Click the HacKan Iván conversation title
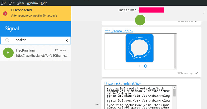Viewport: 207px width, 109px height. pyautogui.click(x=127, y=10)
